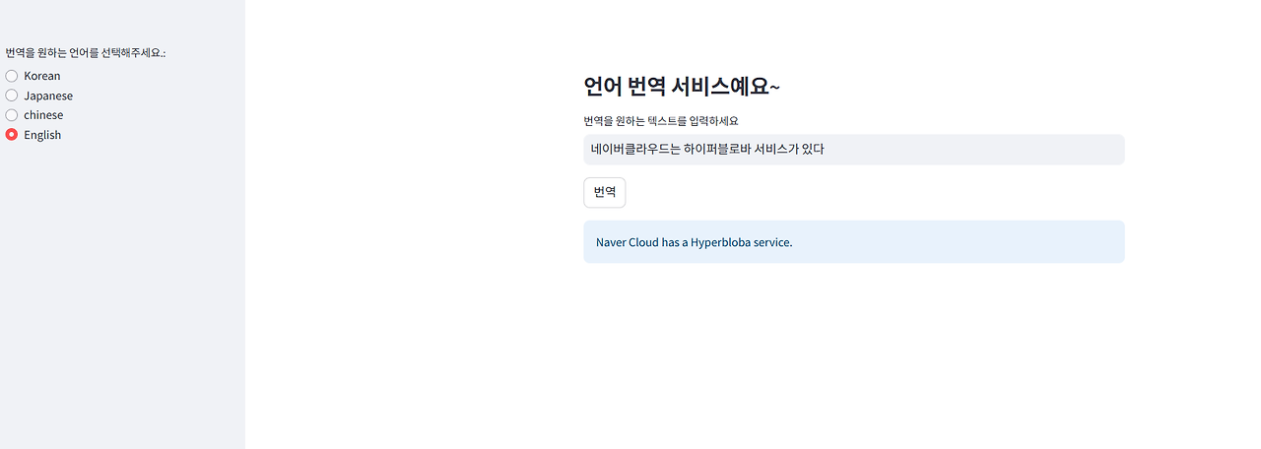Image resolution: width=1261 pixels, height=449 pixels.
Task: Click the empty end of input field
Action: pos(975,150)
